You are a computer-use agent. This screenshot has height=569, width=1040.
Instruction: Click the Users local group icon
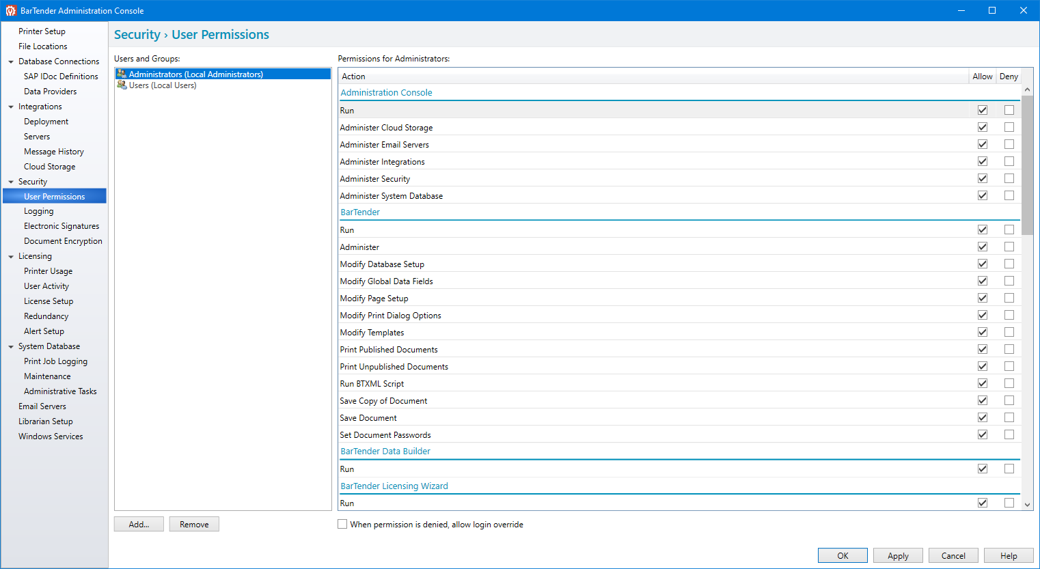point(122,85)
